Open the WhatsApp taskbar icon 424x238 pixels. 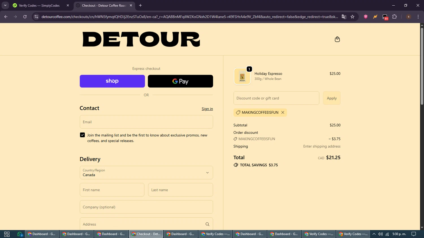click(x=20, y=234)
